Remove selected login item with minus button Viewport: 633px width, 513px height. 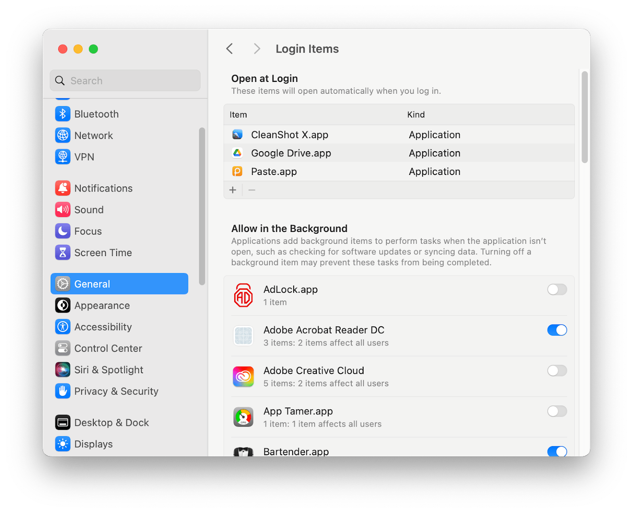click(252, 190)
